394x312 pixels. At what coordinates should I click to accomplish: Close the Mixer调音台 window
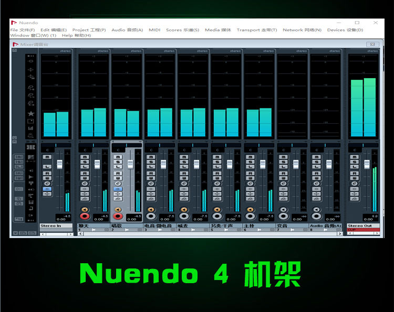pos(372,44)
